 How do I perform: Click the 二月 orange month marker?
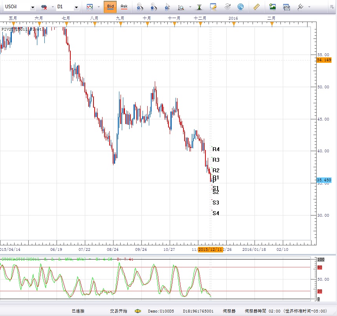click(x=272, y=24)
